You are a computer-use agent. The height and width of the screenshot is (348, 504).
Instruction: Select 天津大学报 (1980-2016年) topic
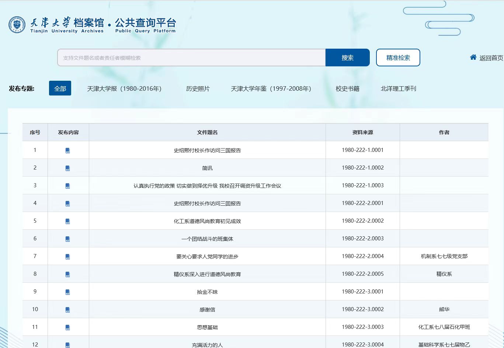[124, 88]
